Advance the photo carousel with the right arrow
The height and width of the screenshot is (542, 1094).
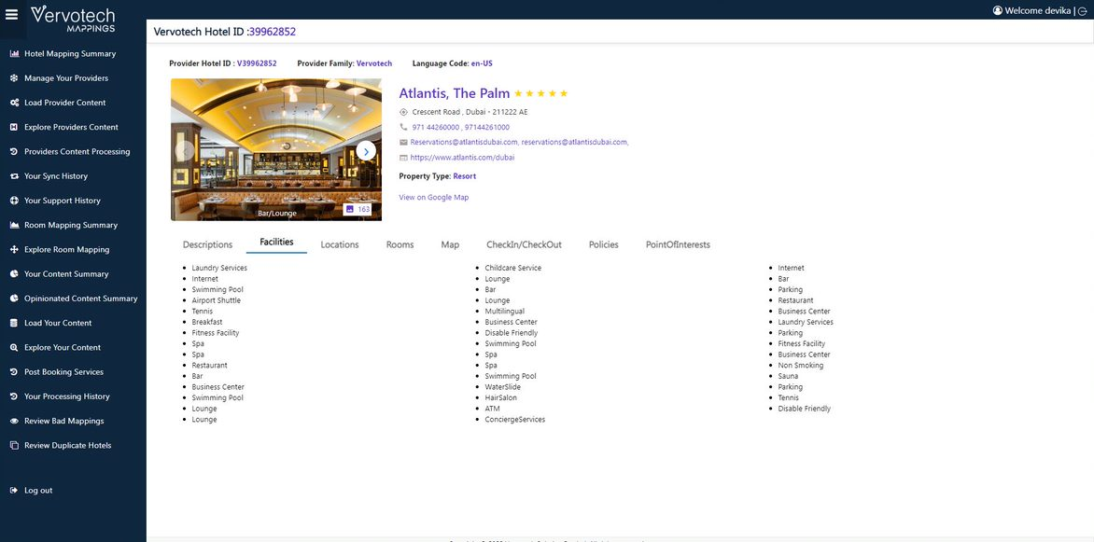coord(364,149)
